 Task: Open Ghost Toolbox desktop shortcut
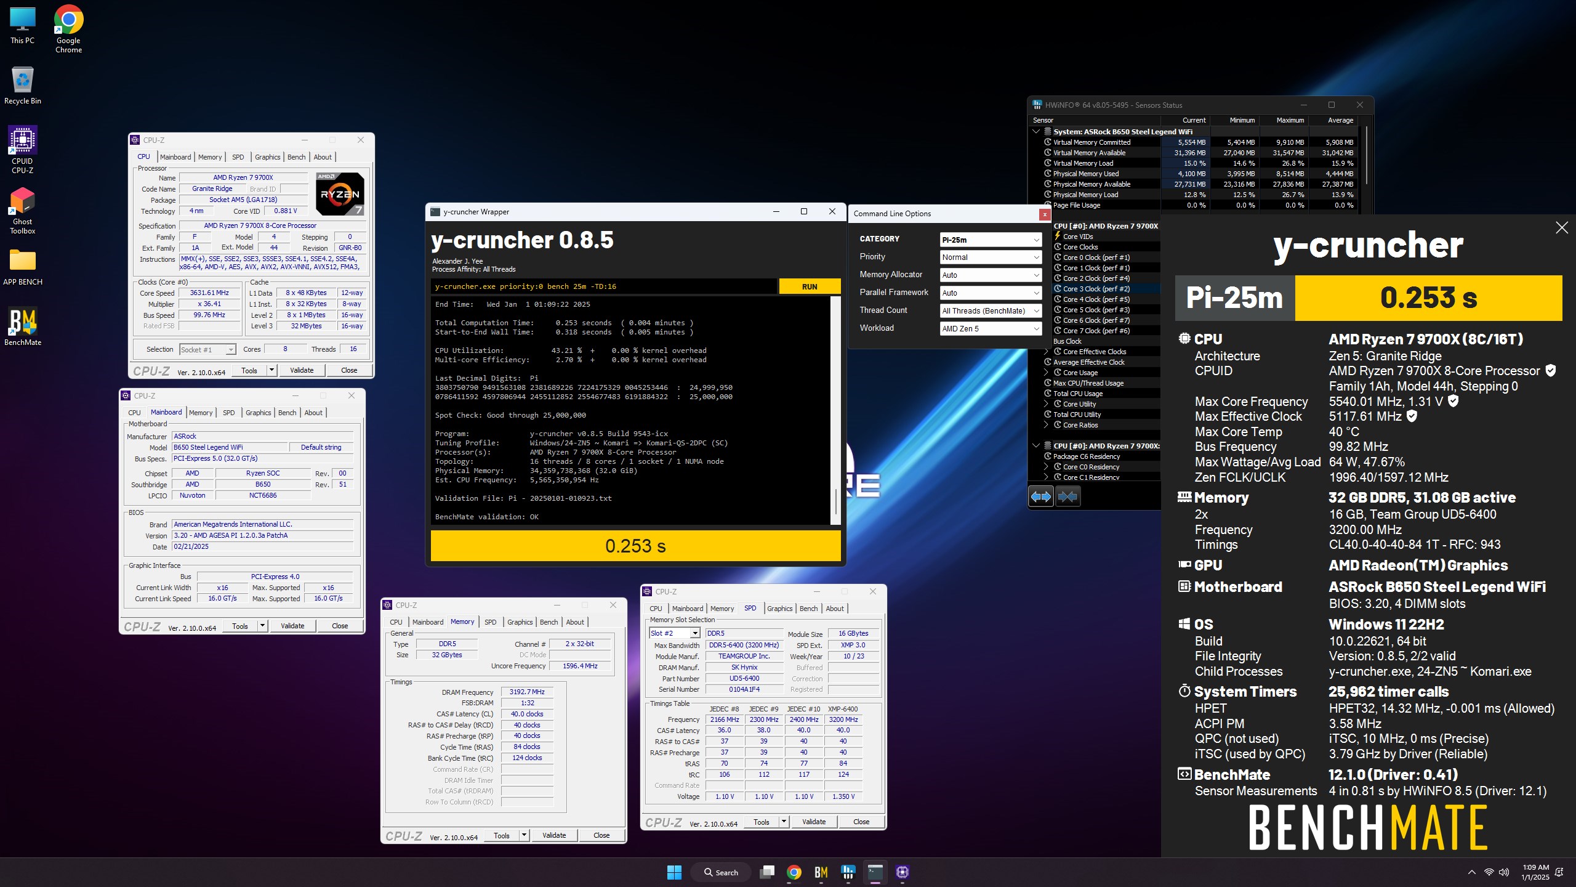coord(23,210)
